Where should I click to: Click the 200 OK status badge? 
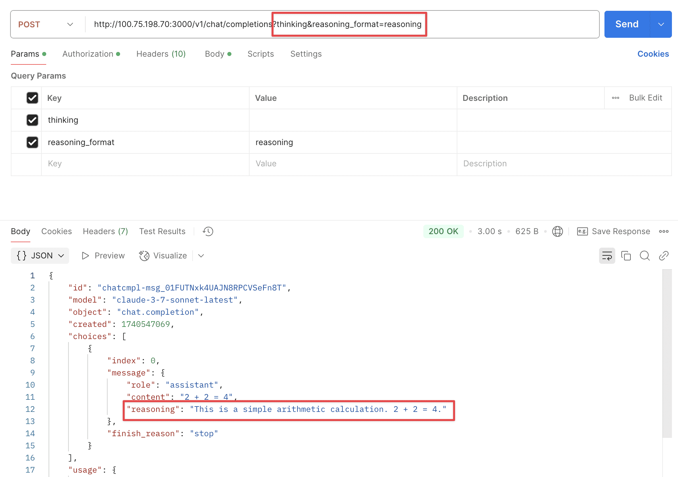click(443, 231)
